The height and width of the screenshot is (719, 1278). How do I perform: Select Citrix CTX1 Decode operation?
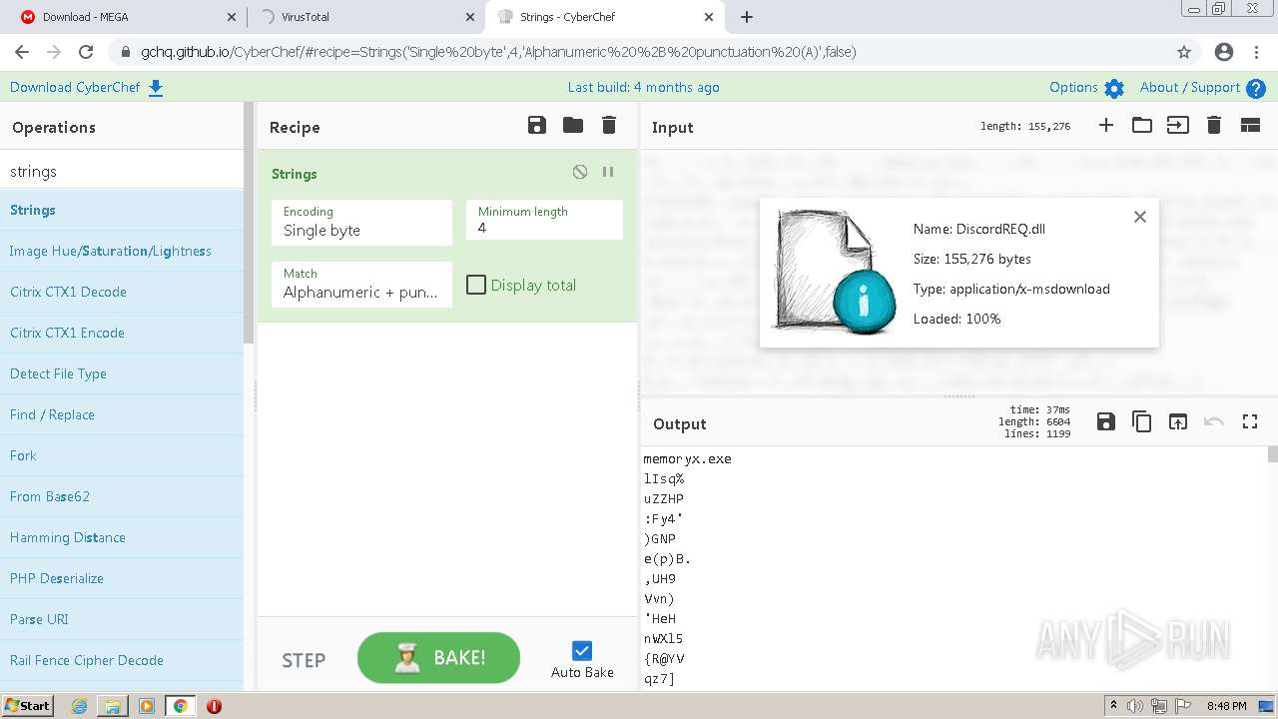tap(122, 292)
